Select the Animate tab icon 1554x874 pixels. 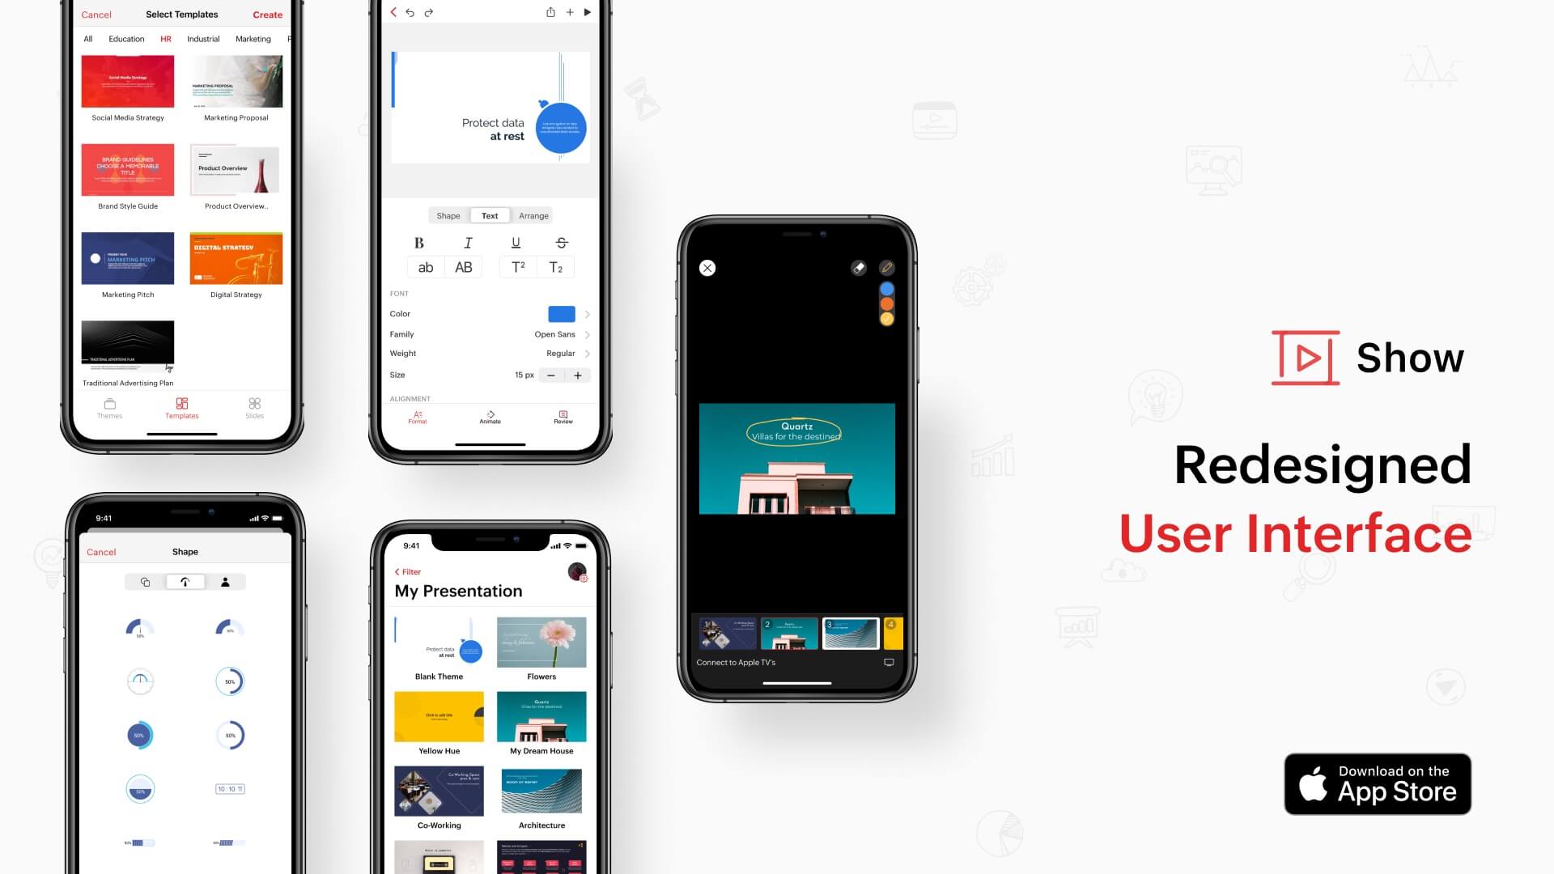tap(490, 414)
